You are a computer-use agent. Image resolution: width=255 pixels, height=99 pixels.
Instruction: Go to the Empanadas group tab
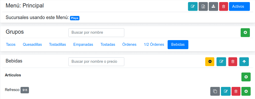click(x=83, y=44)
